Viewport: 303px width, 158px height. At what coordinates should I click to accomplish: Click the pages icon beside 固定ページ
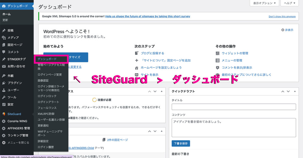tap(4, 45)
